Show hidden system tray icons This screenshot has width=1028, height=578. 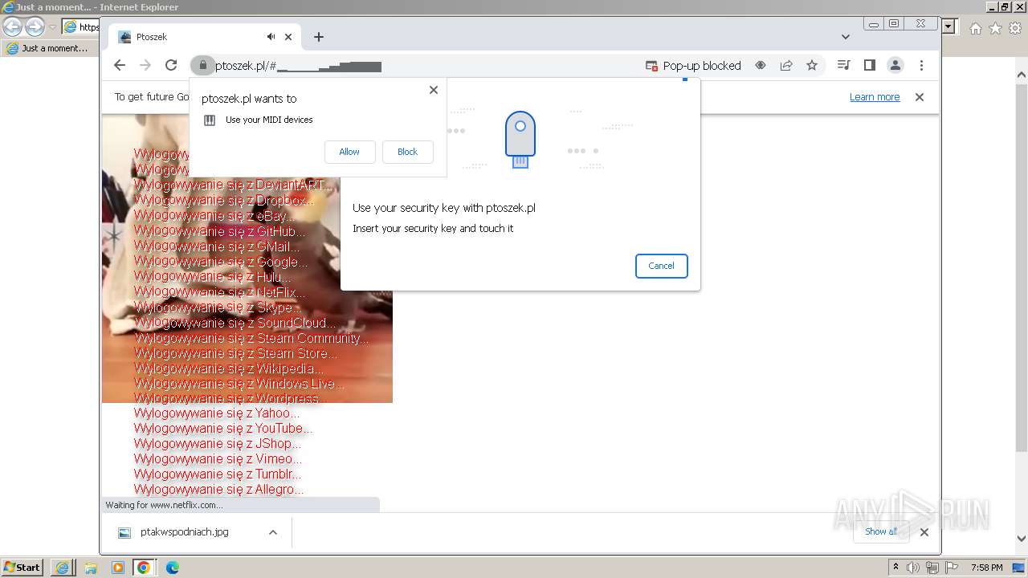click(x=896, y=568)
